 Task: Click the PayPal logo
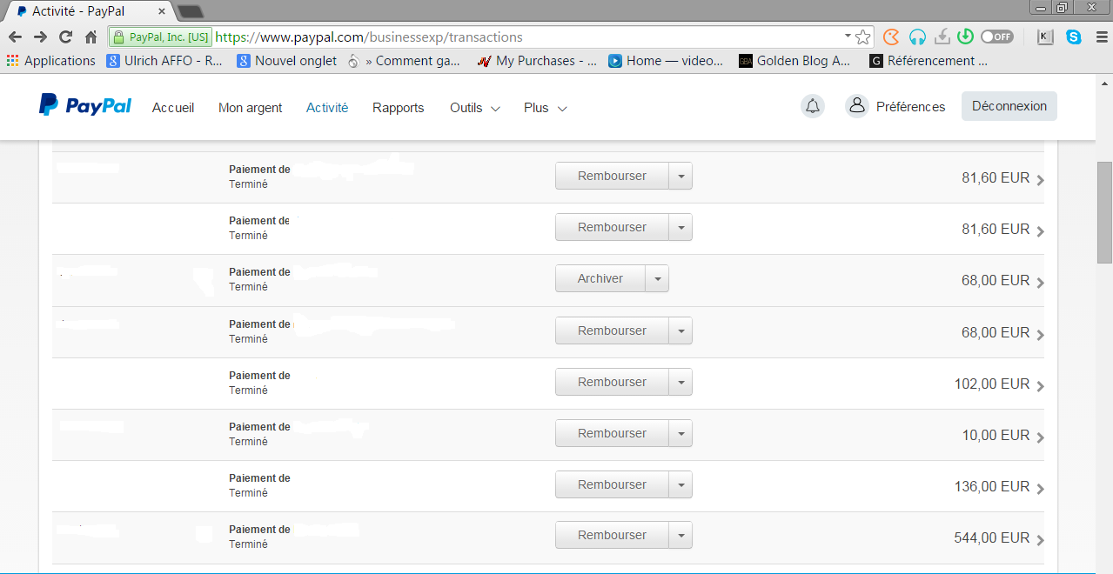(x=85, y=106)
